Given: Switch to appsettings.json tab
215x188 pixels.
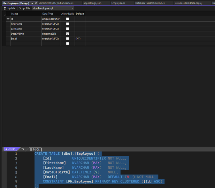Looking at the screenshot, I should coord(92,3).
